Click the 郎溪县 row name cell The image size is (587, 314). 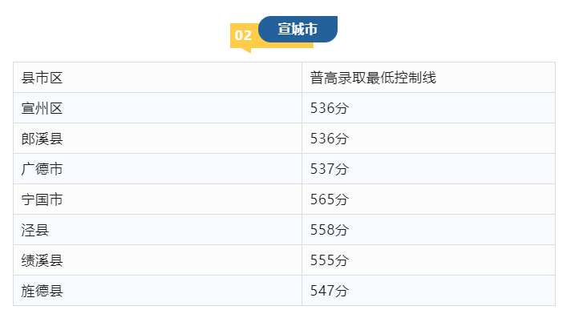[158, 139]
